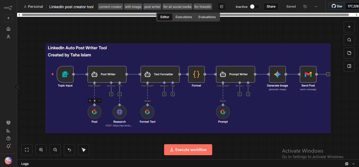Zoom in on the canvas
Screen dimensions: 359x167
pyautogui.click(x=41, y=150)
